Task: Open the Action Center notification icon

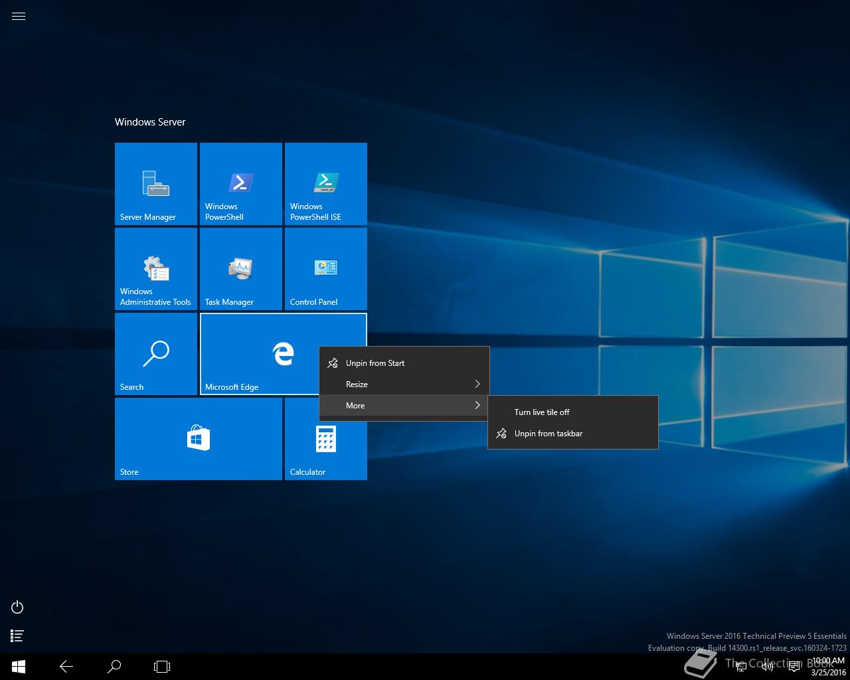Action: (794, 667)
